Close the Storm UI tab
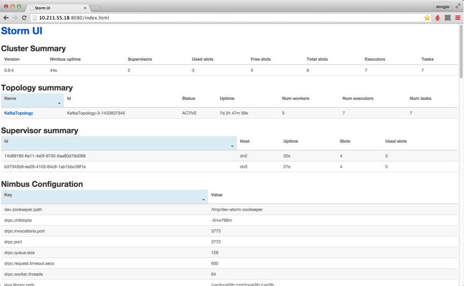 (x=85, y=8)
